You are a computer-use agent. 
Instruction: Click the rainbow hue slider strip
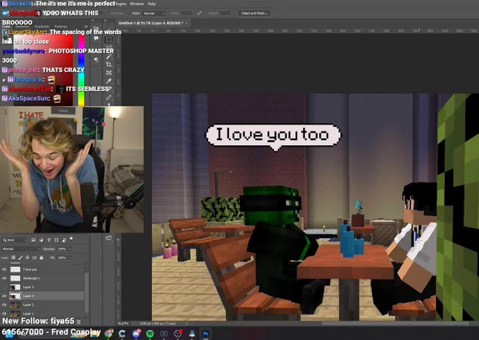pos(81,70)
